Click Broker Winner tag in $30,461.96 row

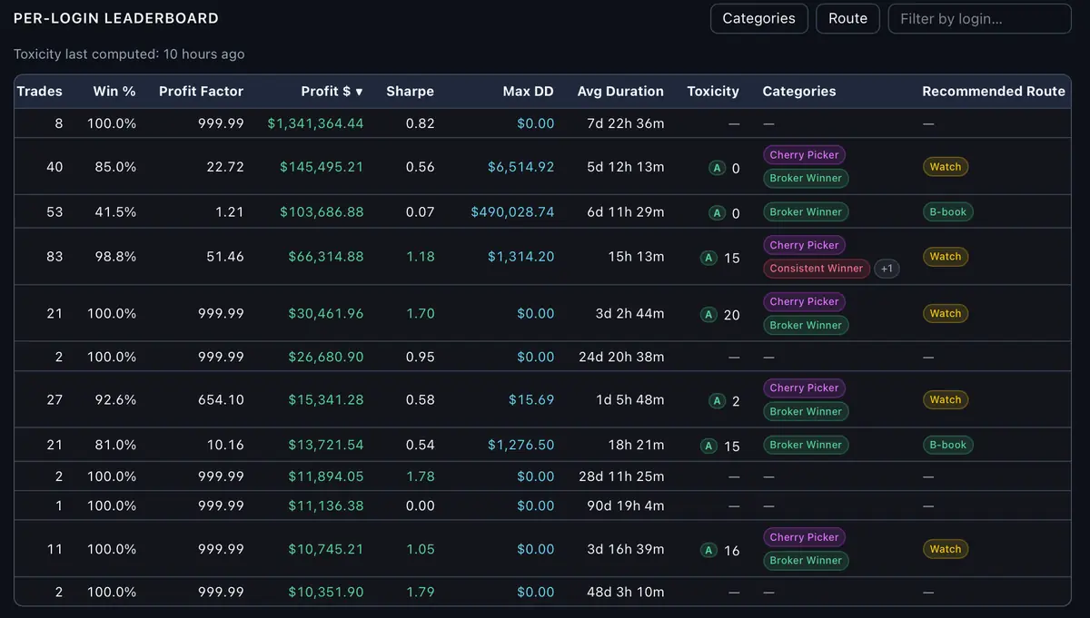tap(806, 325)
